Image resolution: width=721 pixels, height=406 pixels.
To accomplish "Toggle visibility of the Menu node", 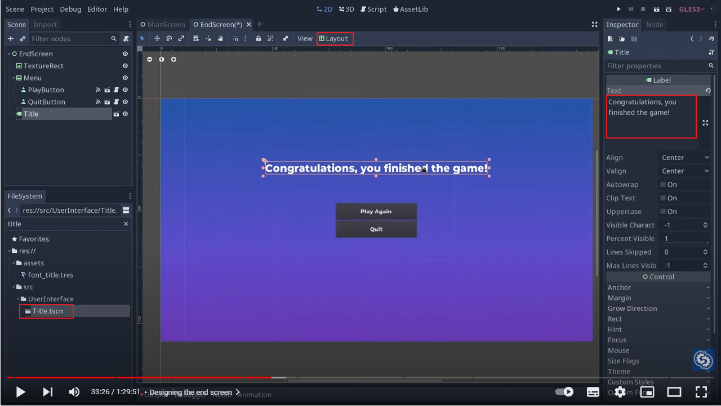I will (x=125, y=78).
